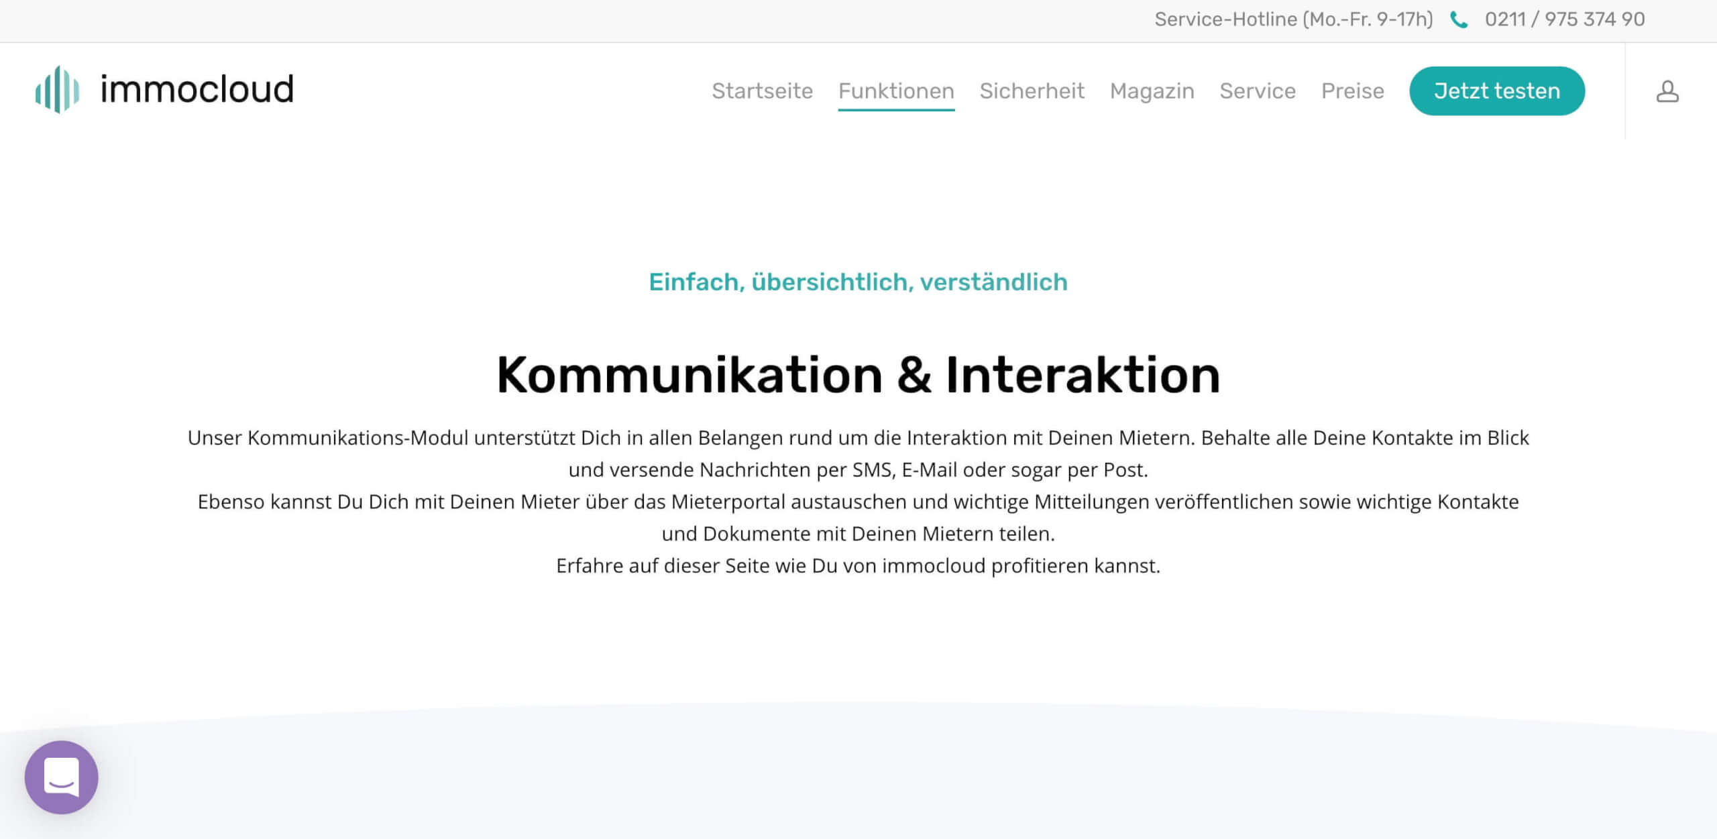Open the Preise menu item

point(1352,91)
